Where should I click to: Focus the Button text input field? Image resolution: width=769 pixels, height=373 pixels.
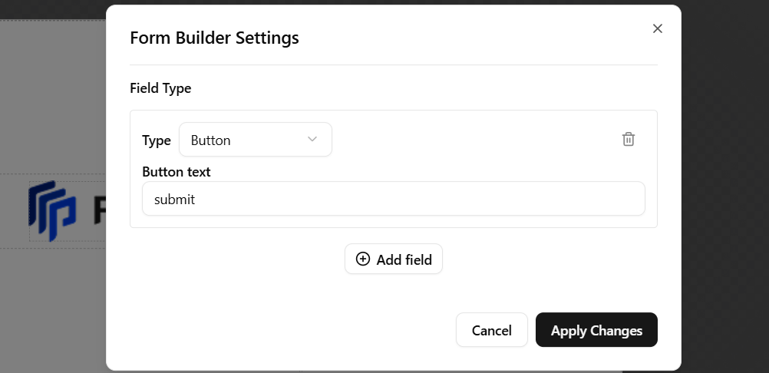pyautogui.click(x=393, y=199)
